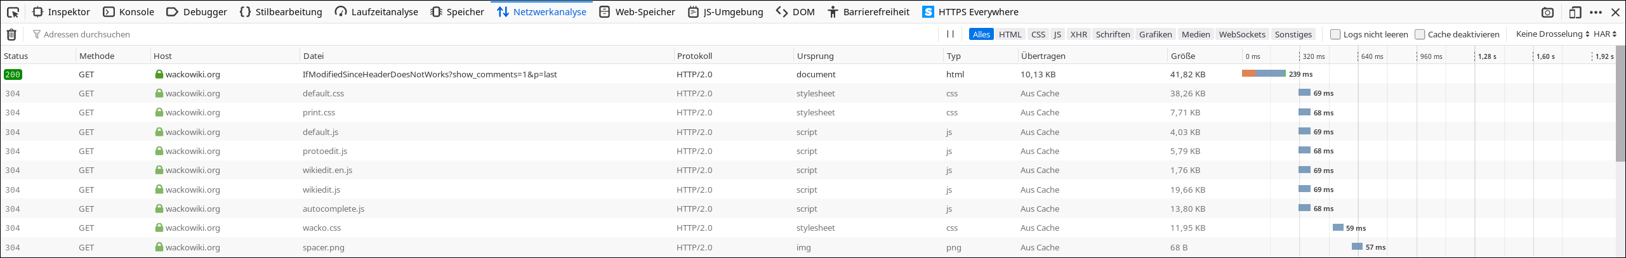Screen dimensions: 1626x258
Task: Toggle the XHR filter button
Action: click(x=1079, y=34)
